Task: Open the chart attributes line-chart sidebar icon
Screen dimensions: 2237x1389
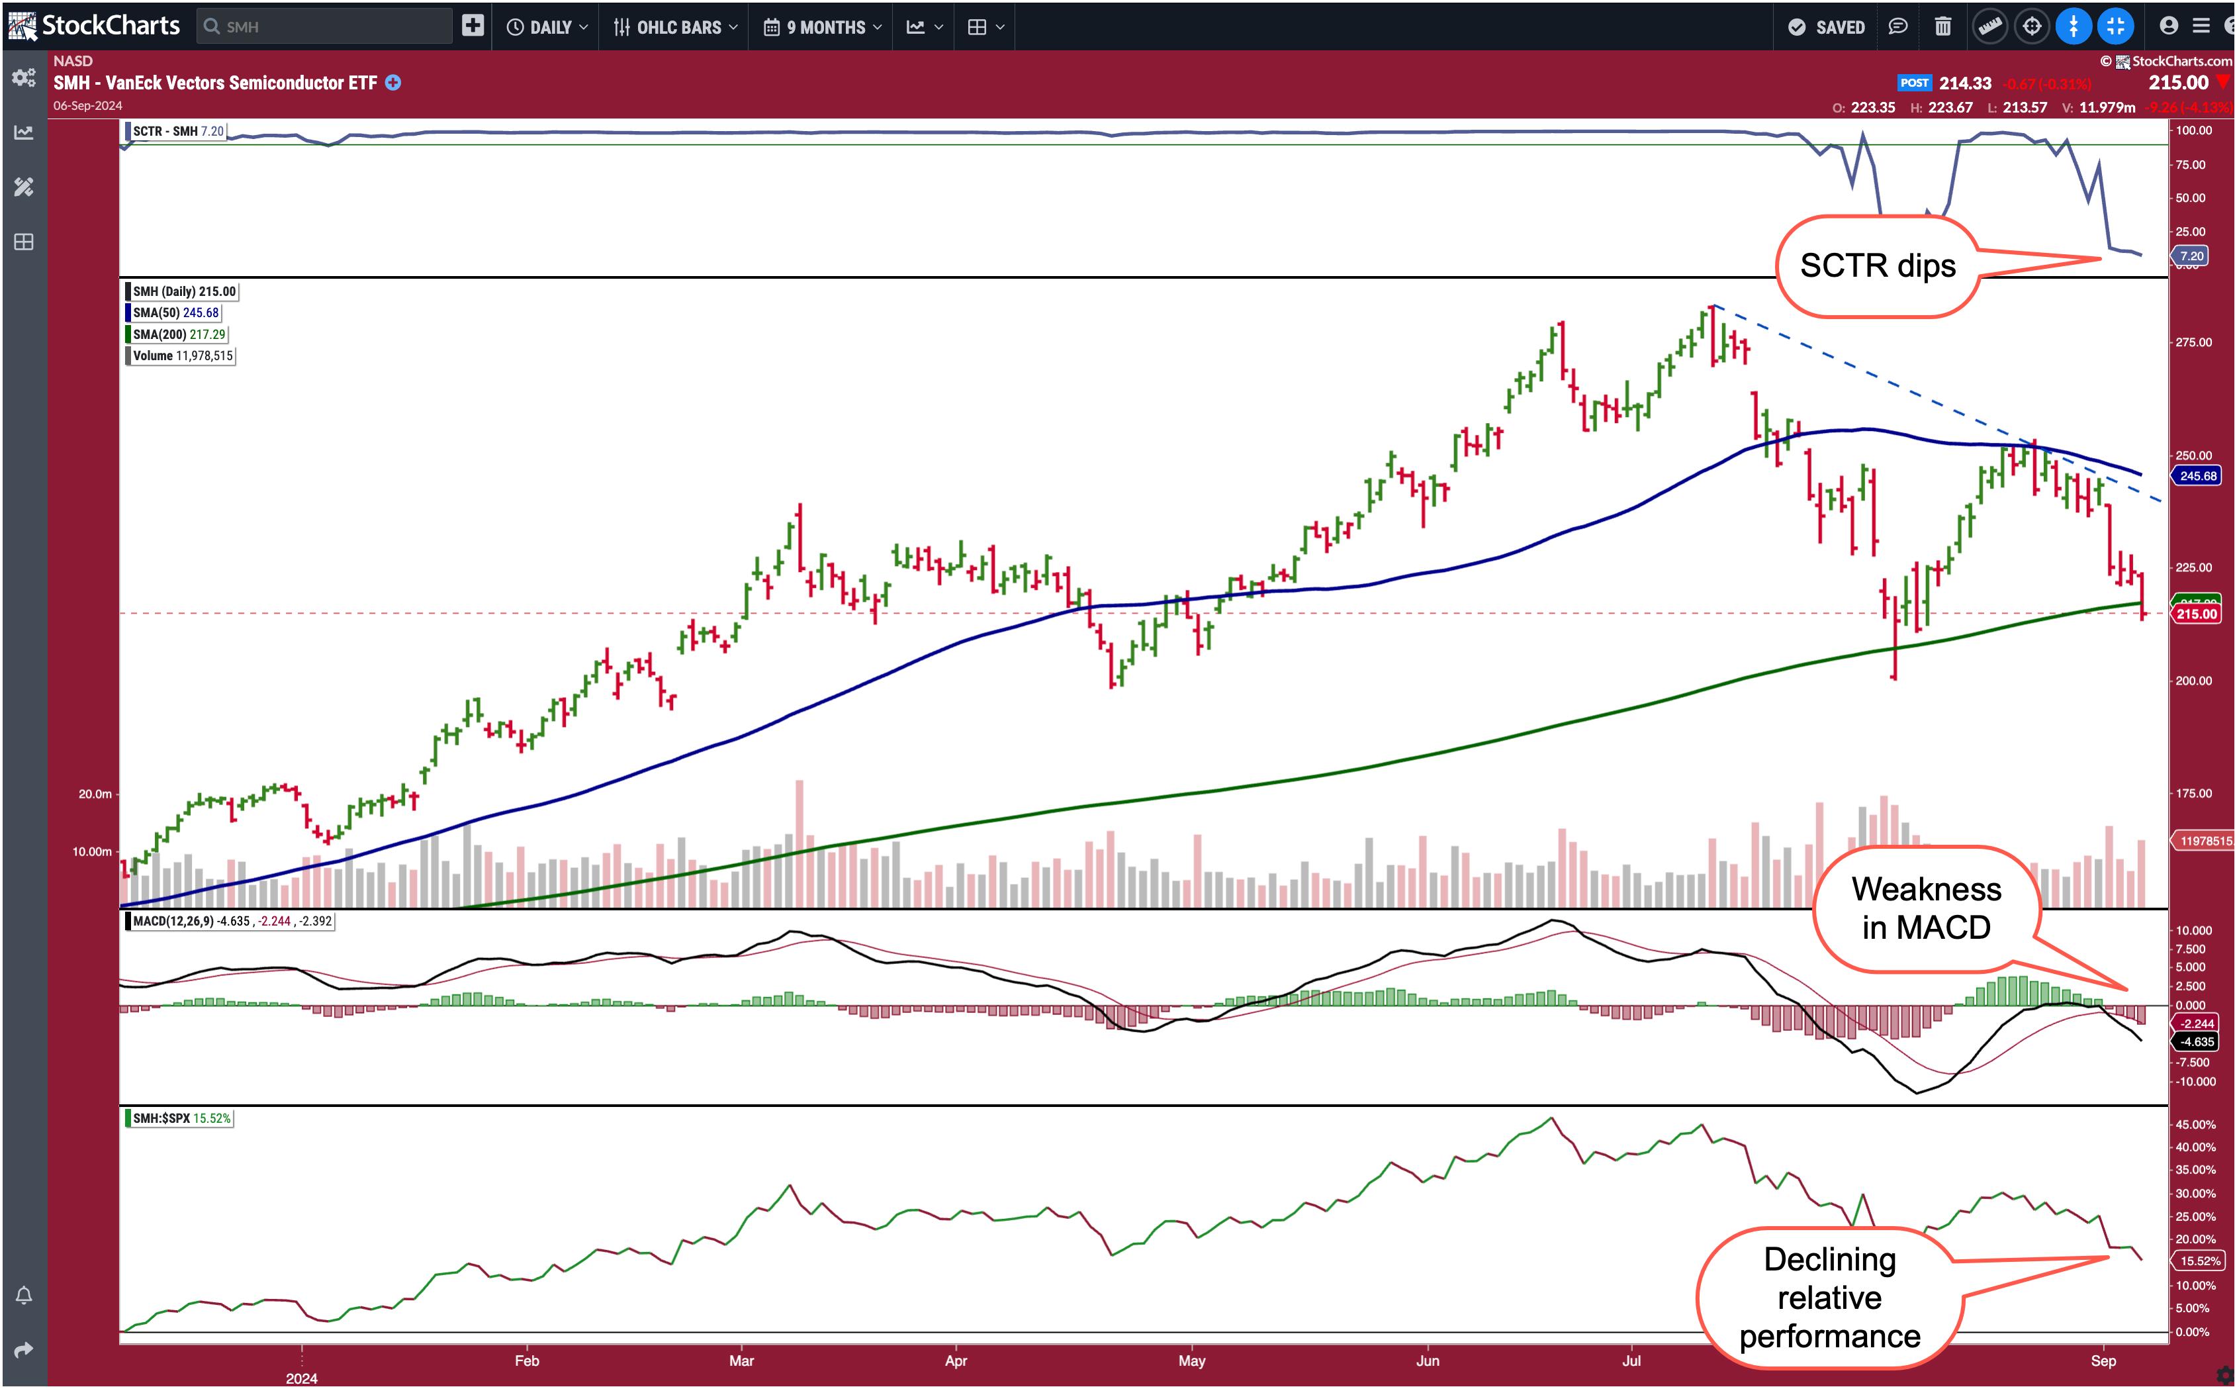Action: [24, 132]
